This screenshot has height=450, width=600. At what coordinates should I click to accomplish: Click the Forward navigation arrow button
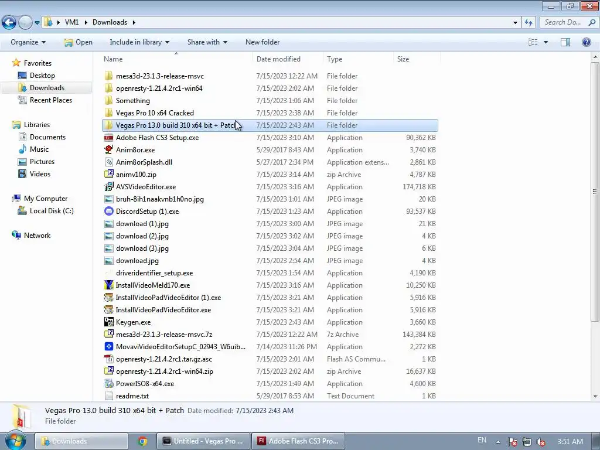click(x=25, y=23)
